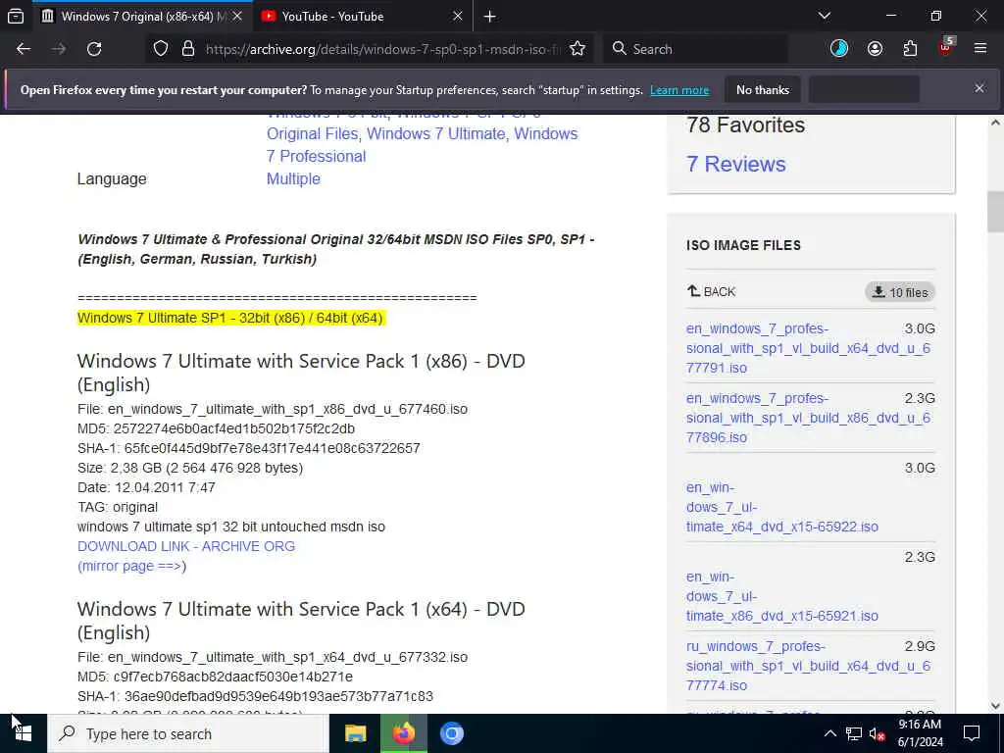Open the Windows 7 Ultimate topic link
This screenshot has height=753, width=1004.
436,133
